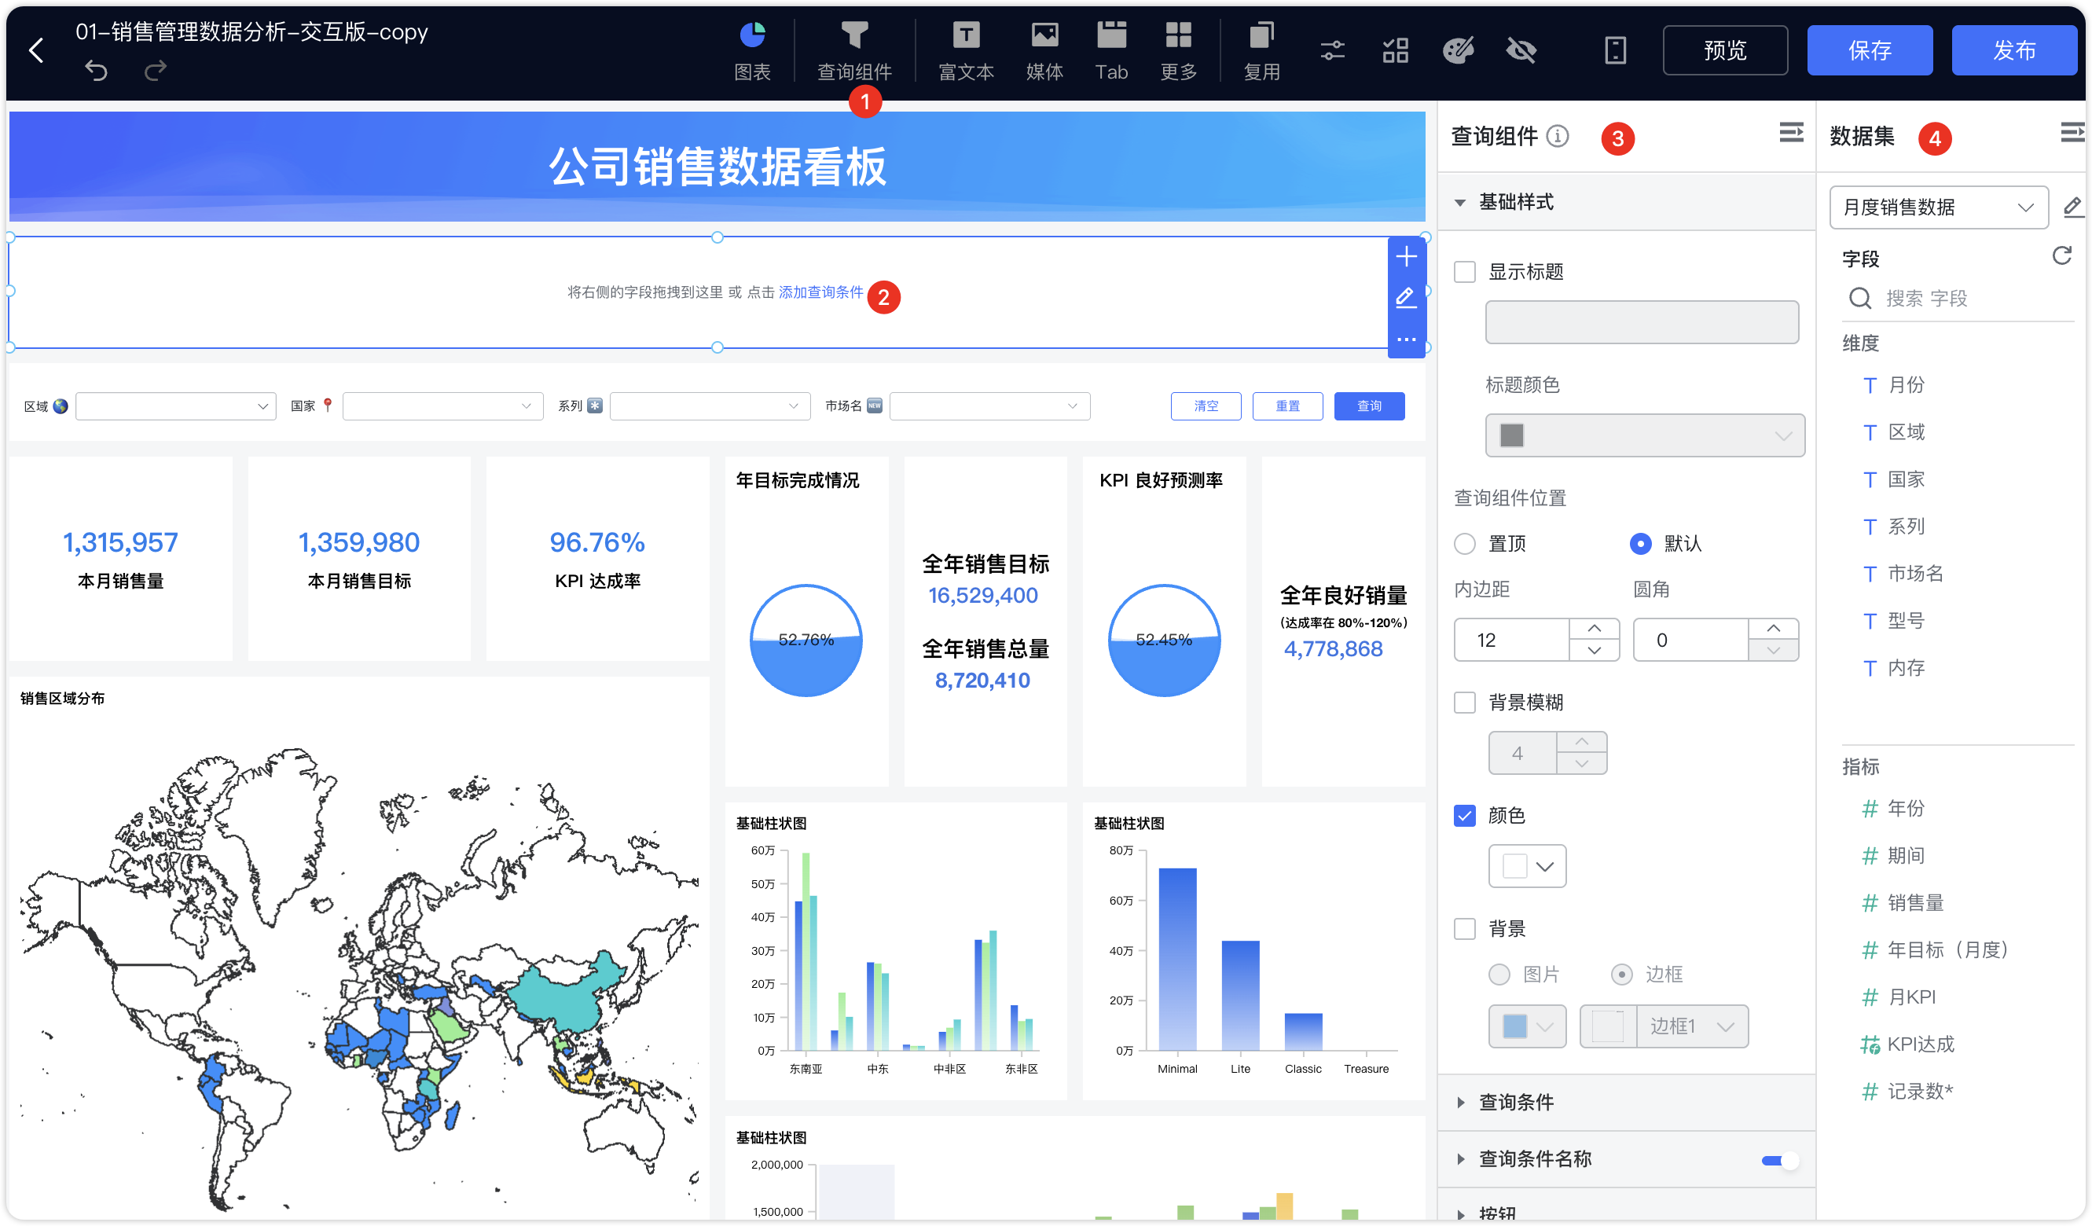Click the 发布 publish button

(2014, 50)
